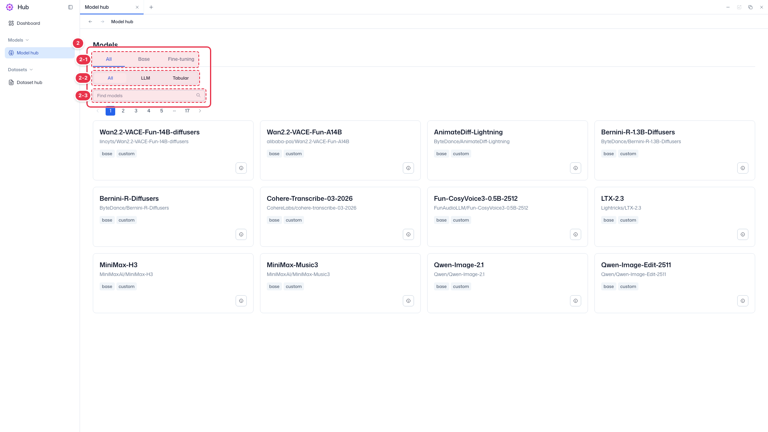Collapse the sidebar using the panel icon

tap(70, 7)
